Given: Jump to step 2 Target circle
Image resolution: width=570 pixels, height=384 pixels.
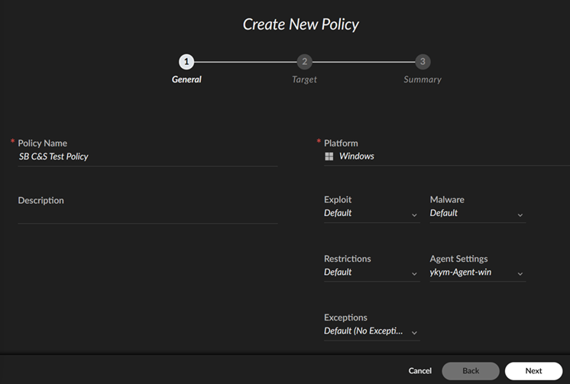Looking at the screenshot, I should pos(304,62).
